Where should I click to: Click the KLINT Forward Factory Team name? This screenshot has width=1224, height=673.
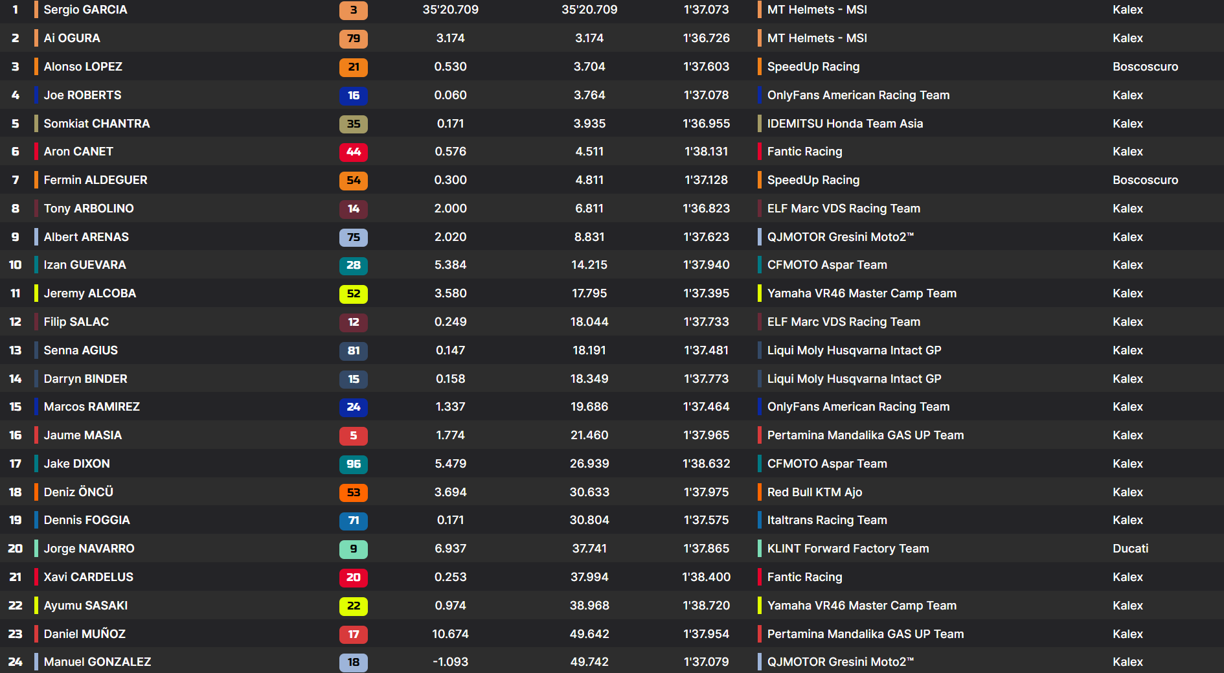click(848, 549)
